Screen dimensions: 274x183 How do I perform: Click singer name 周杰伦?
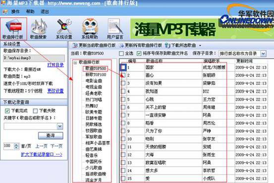[x=209, y=123]
